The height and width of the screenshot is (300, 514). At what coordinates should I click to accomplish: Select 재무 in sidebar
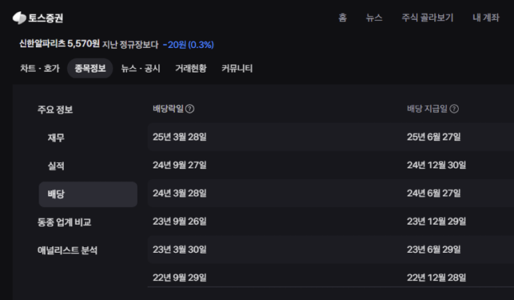[x=56, y=138]
